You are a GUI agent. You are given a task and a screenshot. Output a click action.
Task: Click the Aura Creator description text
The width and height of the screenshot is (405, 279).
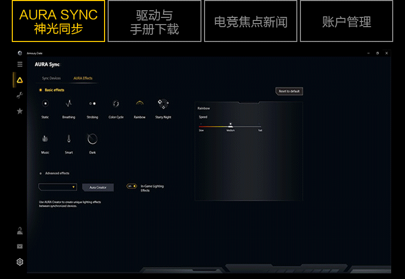point(70,204)
